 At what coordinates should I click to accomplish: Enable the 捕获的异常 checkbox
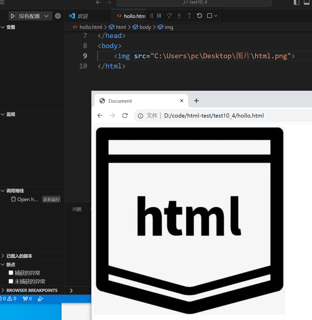(11, 273)
